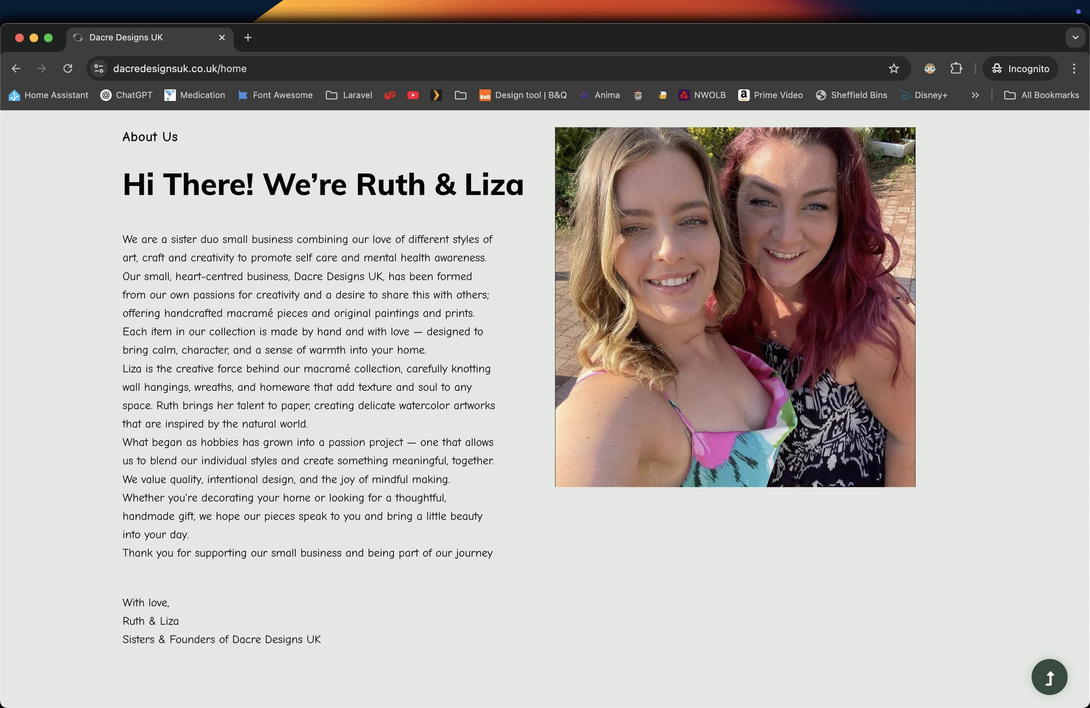1090x708 pixels.
Task: Click the bookmark star icon
Action: tap(894, 69)
